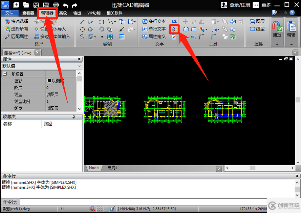Switch to the 输出 ribbon tab

click(x=77, y=13)
